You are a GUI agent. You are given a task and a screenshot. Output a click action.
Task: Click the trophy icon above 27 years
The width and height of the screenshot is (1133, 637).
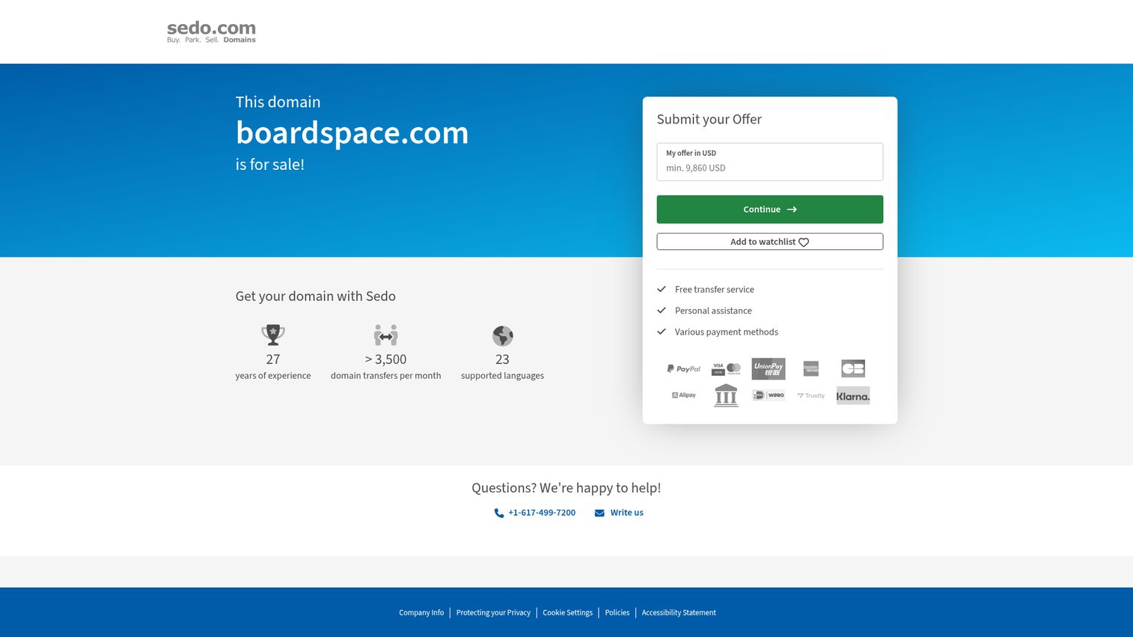point(273,335)
